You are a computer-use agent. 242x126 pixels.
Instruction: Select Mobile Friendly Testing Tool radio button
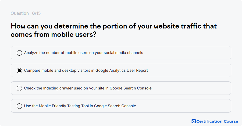point(19,106)
